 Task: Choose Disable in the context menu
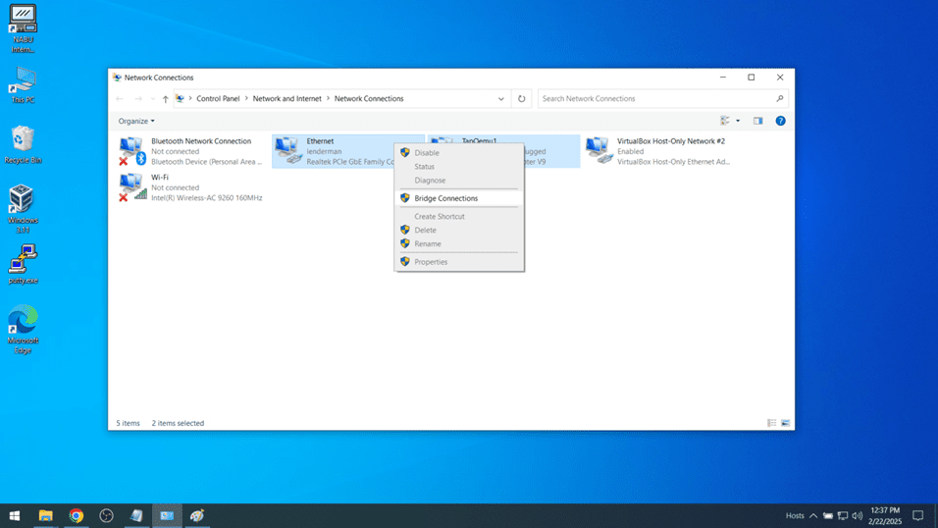(x=459, y=153)
